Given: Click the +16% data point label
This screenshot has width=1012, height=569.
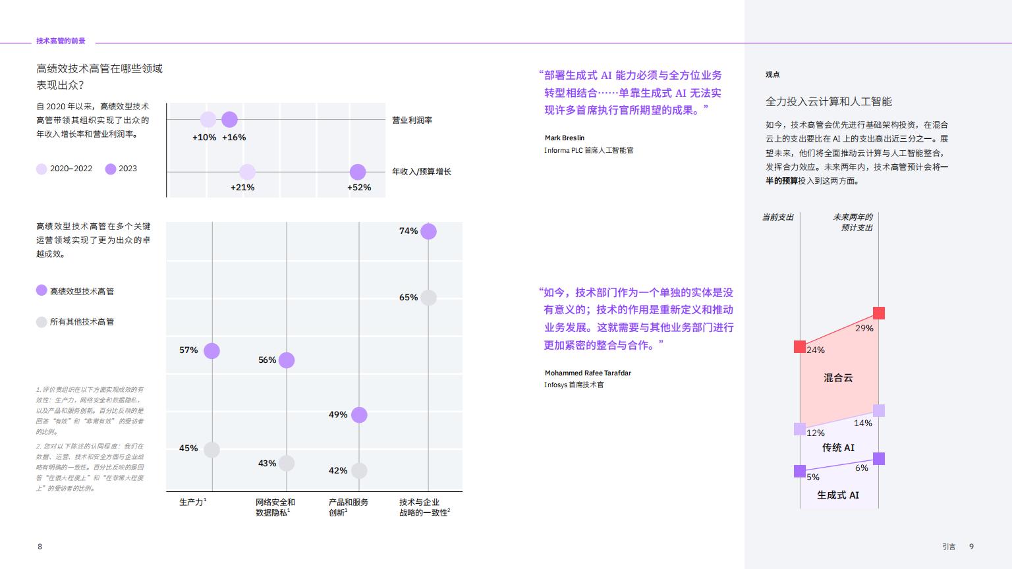Looking at the screenshot, I should 234,137.
